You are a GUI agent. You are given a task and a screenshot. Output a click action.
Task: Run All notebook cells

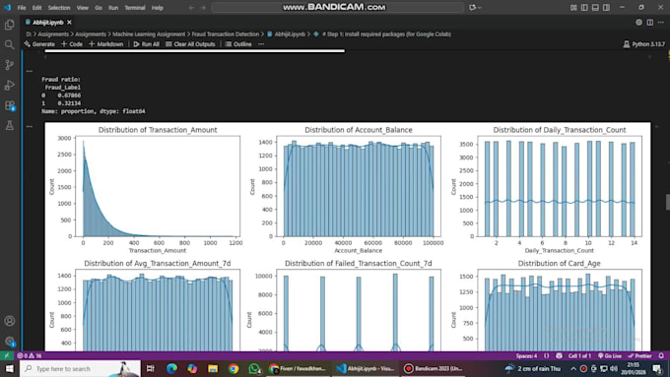pyautogui.click(x=146, y=44)
